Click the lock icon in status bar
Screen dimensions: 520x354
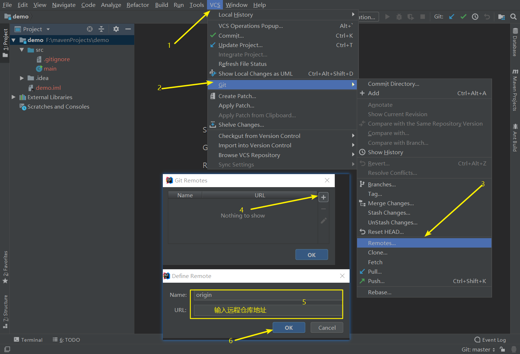pos(502,349)
